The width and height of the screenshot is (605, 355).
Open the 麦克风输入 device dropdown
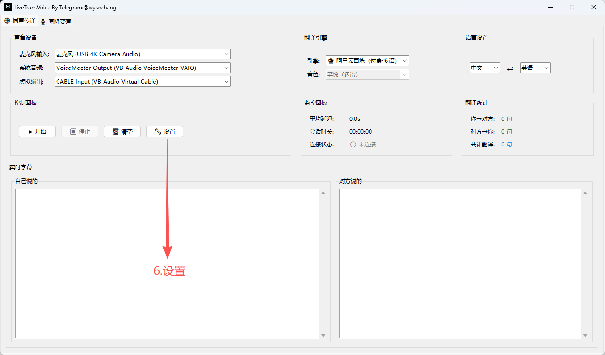[143, 54]
